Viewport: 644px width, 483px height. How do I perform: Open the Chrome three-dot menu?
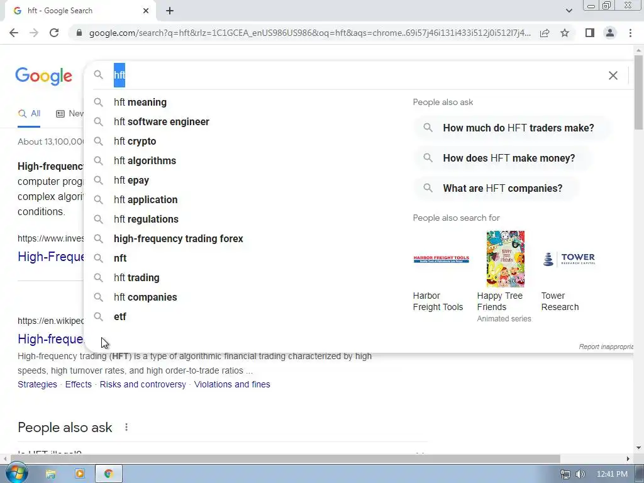pos(630,33)
